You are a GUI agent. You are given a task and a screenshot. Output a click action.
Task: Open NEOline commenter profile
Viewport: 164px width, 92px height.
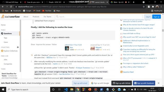click(x=49, y=57)
